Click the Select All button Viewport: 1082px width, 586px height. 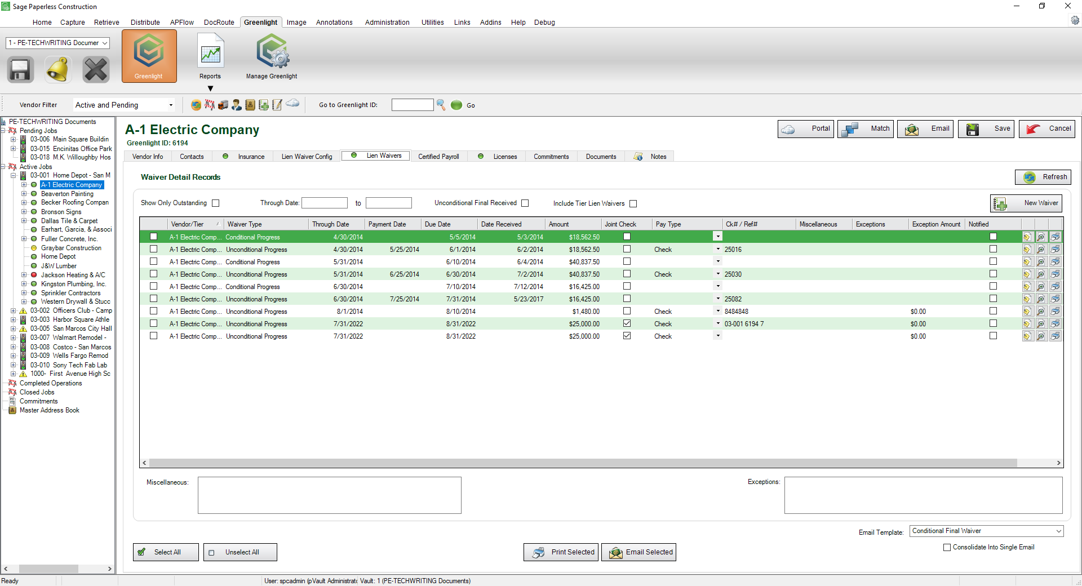click(166, 552)
